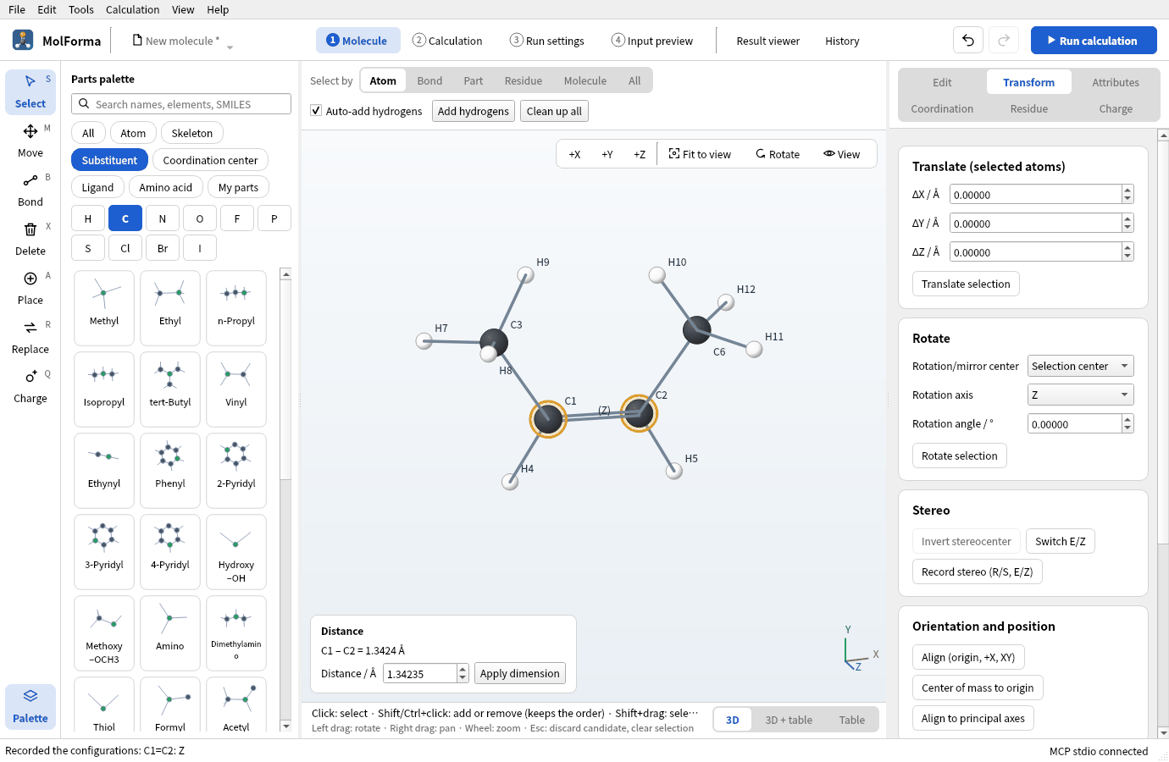The width and height of the screenshot is (1169, 762).
Task: Click Fit to view in viewport toolbar
Action: 700,154
